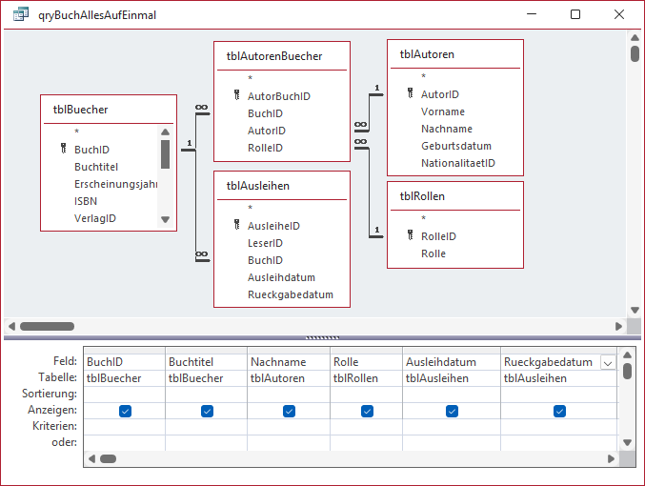The height and width of the screenshot is (486, 645).
Task: Click the key icon next to AutorBuchID
Action: click(x=237, y=95)
